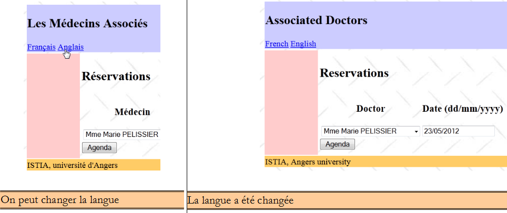This screenshot has width=507, height=213.
Task: Click the ISTIA, université d'Angers footer
Action: tap(72, 165)
